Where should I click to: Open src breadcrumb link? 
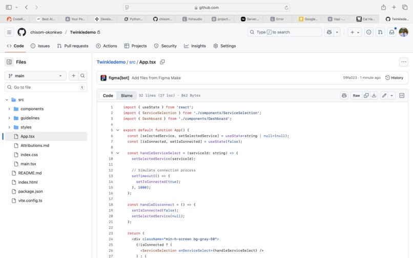(x=132, y=62)
